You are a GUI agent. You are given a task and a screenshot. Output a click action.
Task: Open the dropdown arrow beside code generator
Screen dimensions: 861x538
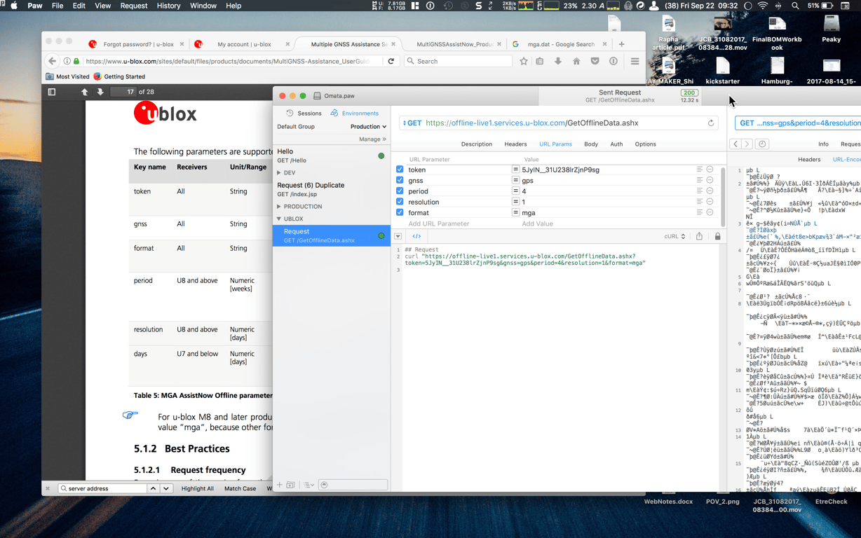pos(398,236)
